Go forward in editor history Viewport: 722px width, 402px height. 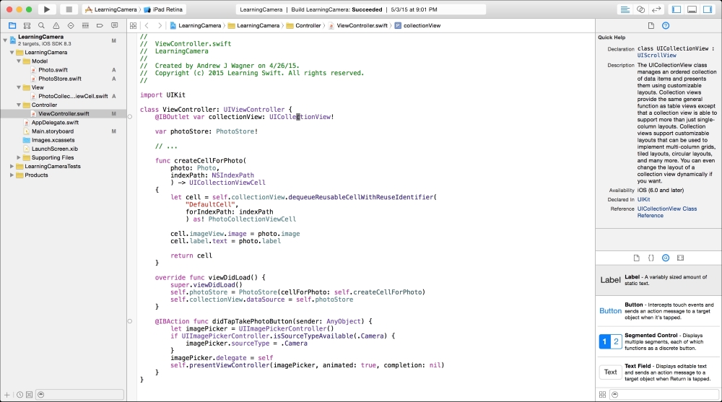pyautogui.click(x=160, y=26)
